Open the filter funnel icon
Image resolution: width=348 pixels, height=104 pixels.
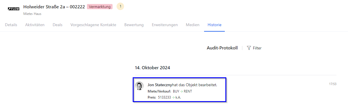pos(249,48)
